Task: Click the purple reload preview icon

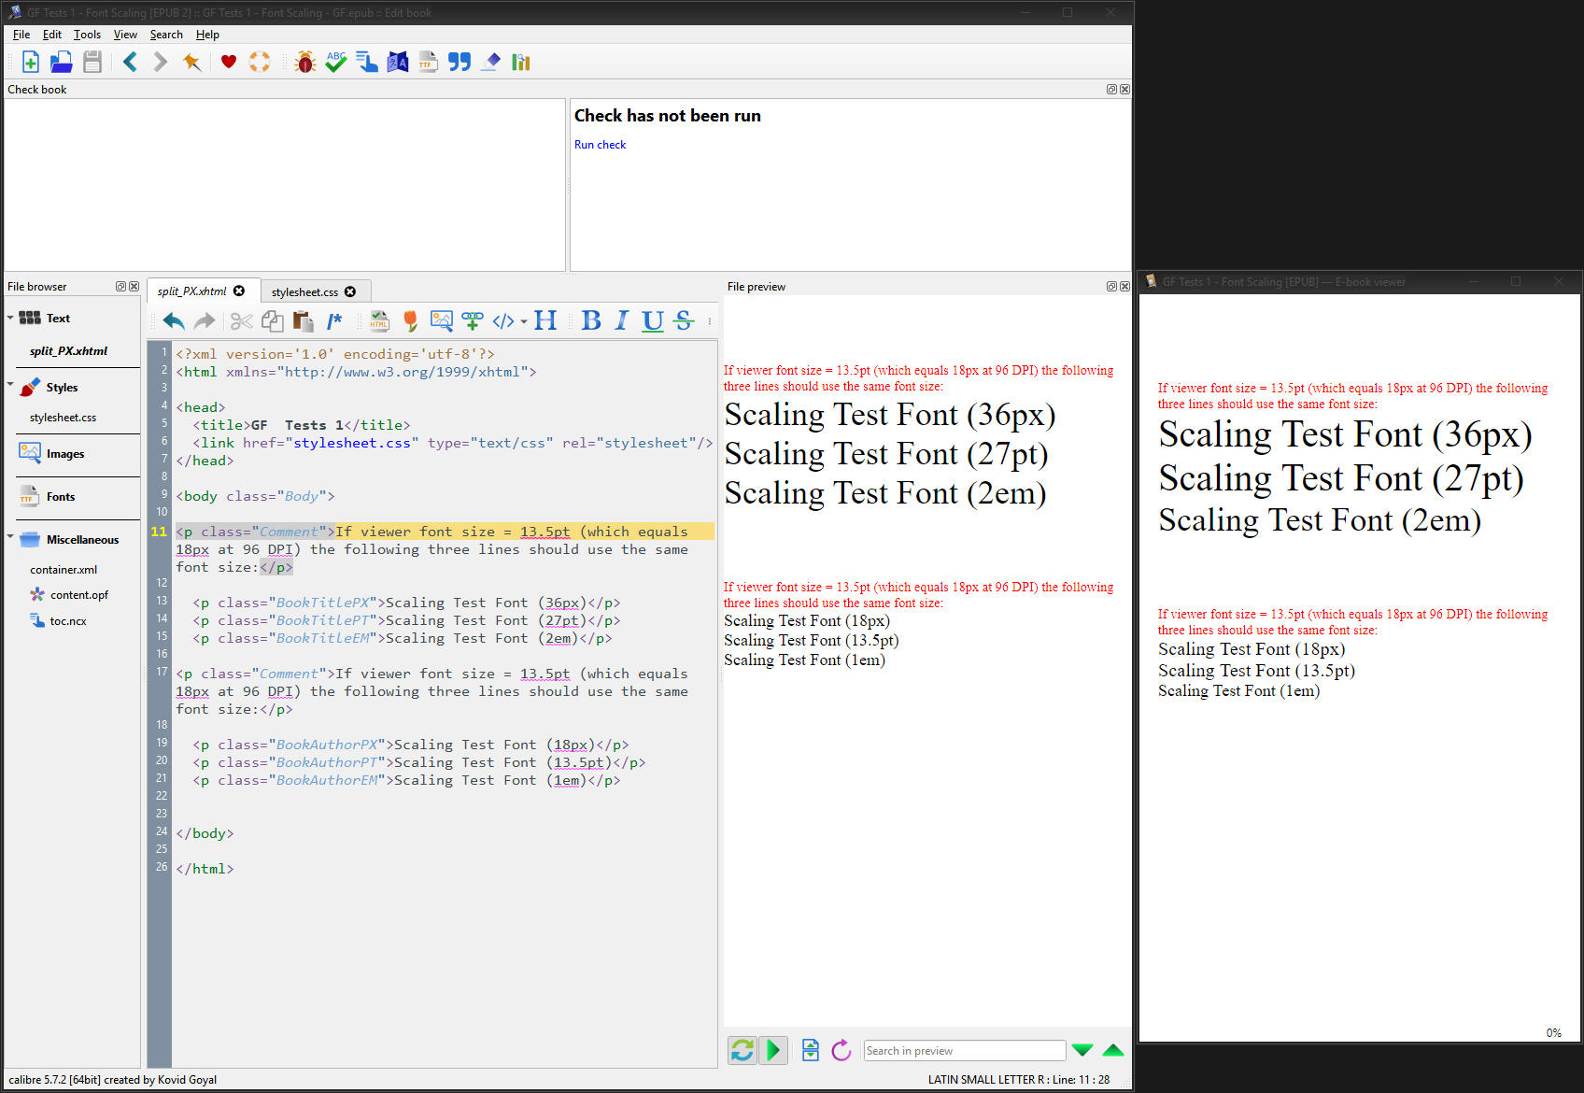Action: [841, 1050]
